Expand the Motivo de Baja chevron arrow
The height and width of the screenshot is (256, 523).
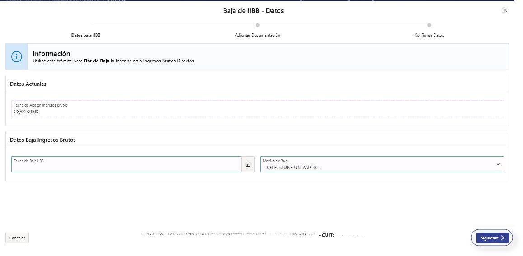[x=498, y=164]
